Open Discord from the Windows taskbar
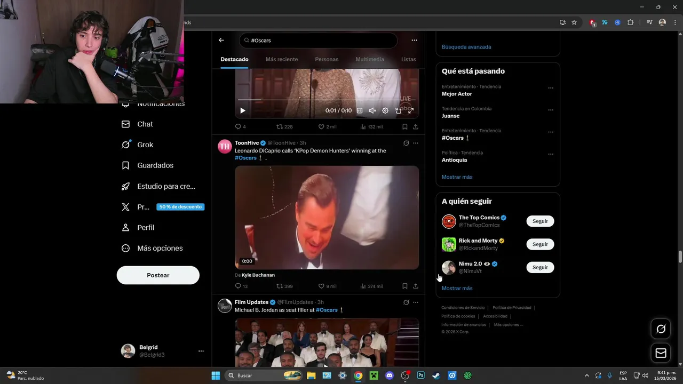This screenshot has width=683, height=384. 390,375
